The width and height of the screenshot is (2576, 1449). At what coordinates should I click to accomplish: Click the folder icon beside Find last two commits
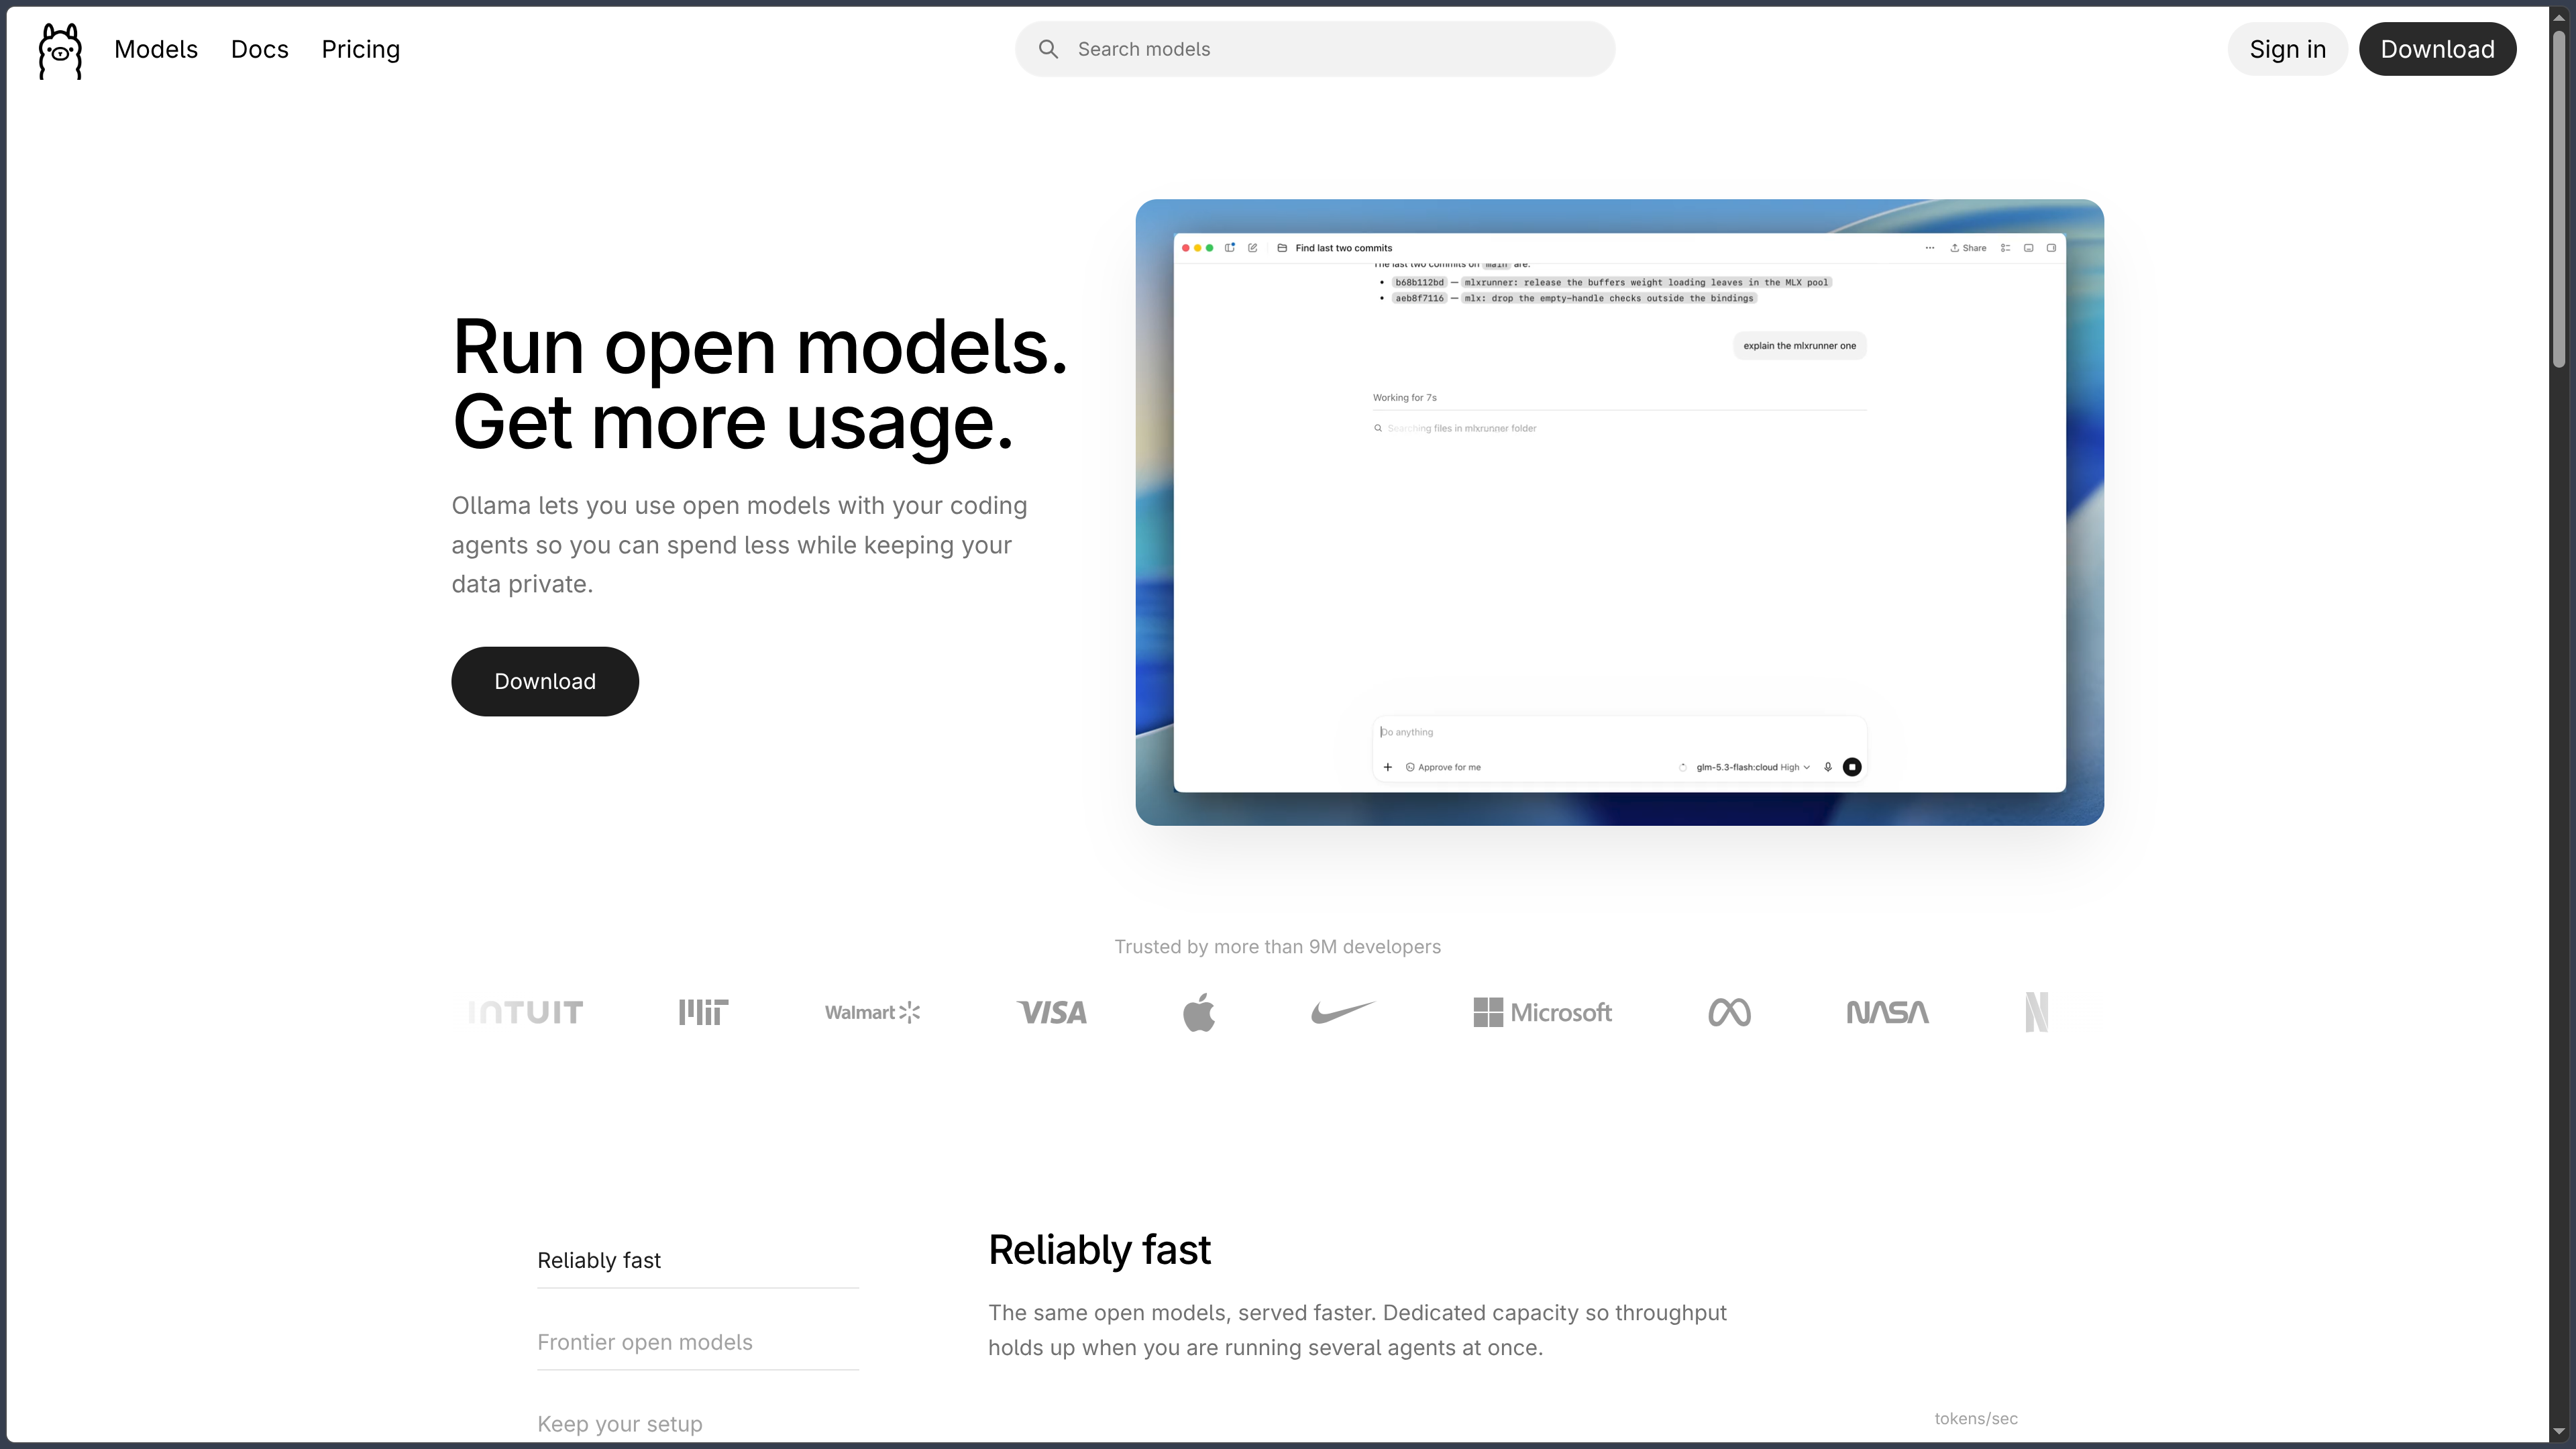click(x=1282, y=248)
